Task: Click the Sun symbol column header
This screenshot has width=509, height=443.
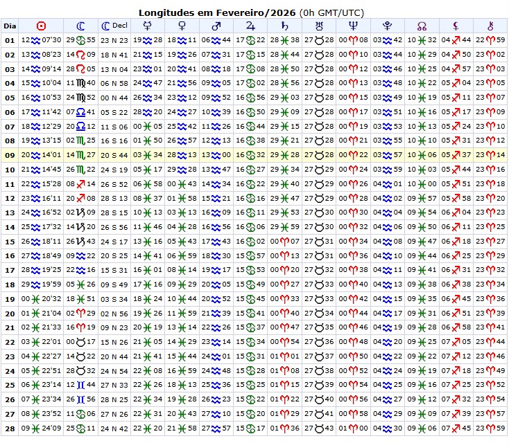Action: 42,26
